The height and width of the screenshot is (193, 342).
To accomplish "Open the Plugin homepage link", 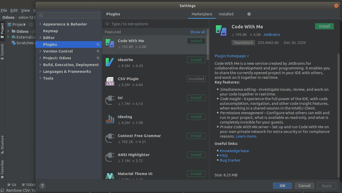I will click(x=230, y=56).
